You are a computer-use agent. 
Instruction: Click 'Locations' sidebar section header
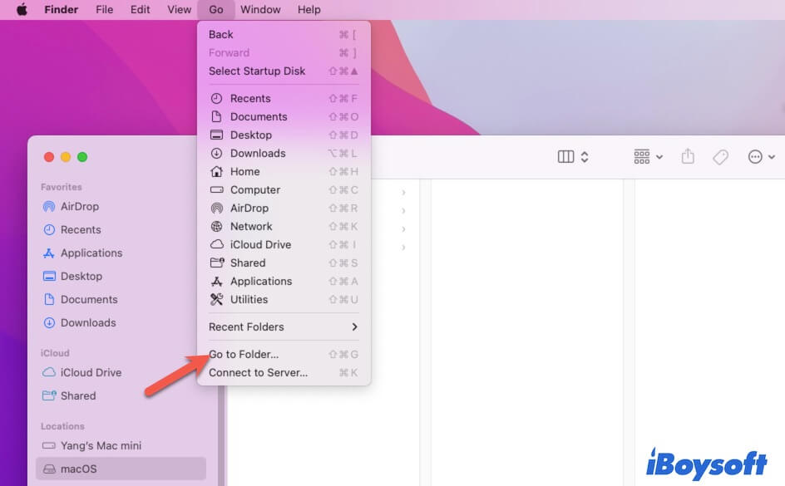point(62,426)
